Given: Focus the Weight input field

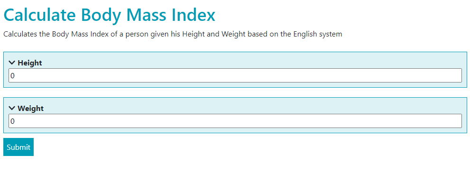Looking at the screenshot, I should 235,121.
